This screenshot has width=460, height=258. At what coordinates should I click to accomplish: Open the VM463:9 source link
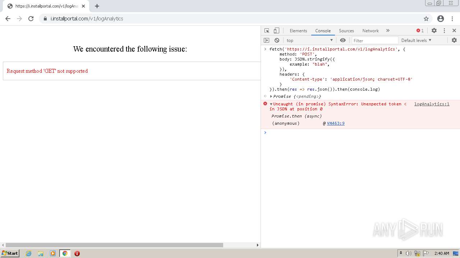click(x=336, y=123)
